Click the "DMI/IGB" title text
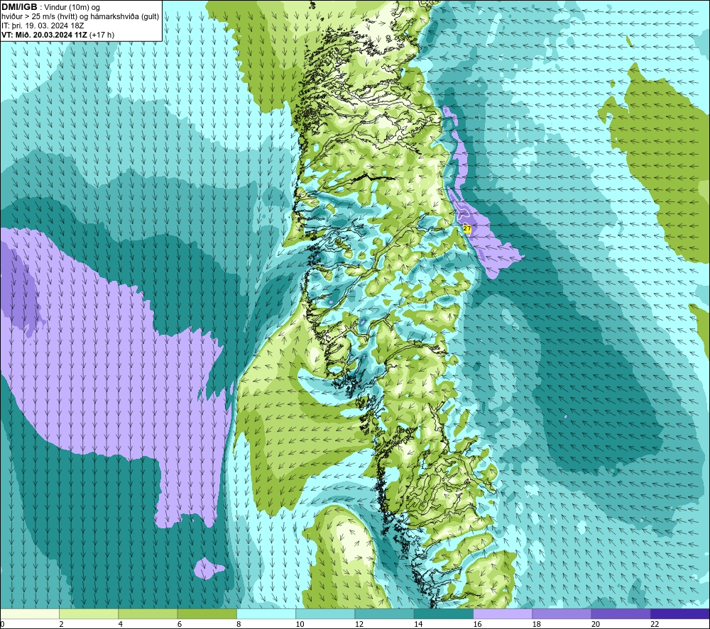Screen dimensions: 710x629 tap(19, 7)
